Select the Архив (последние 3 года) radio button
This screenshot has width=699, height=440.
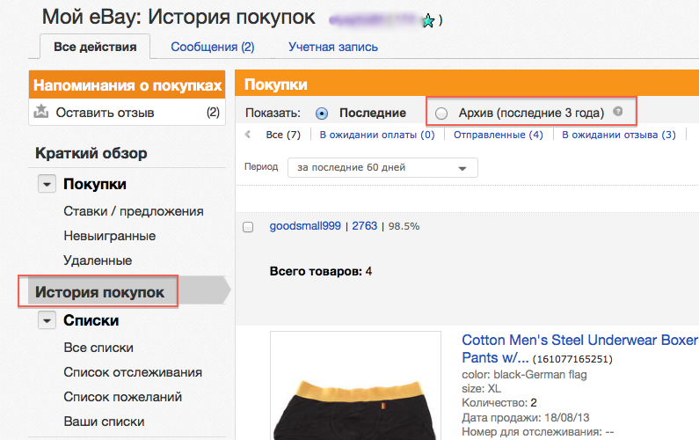[441, 114]
